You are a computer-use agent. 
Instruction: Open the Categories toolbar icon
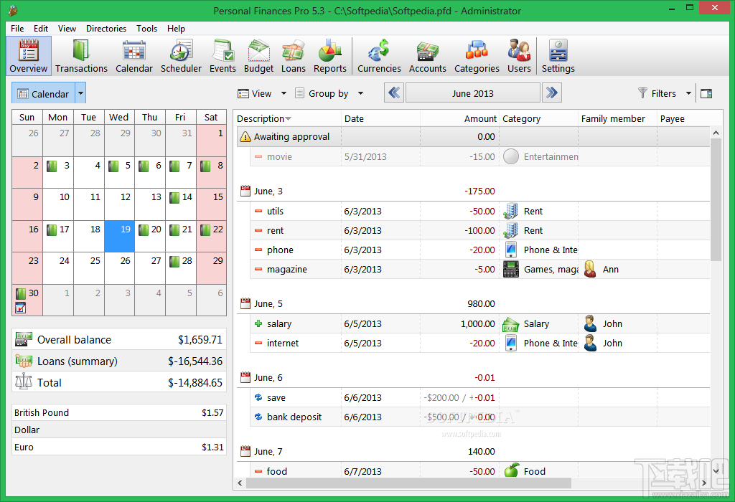[x=477, y=56]
